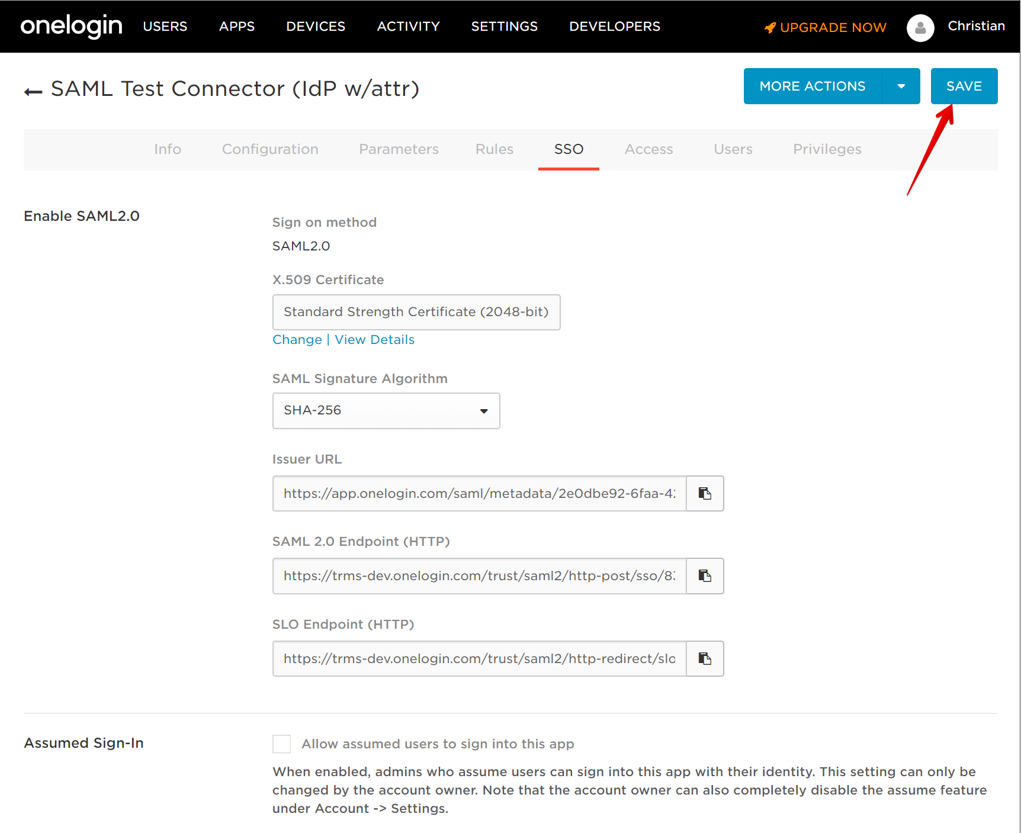
Task: Click the SLO Endpoint field
Action: point(479,658)
